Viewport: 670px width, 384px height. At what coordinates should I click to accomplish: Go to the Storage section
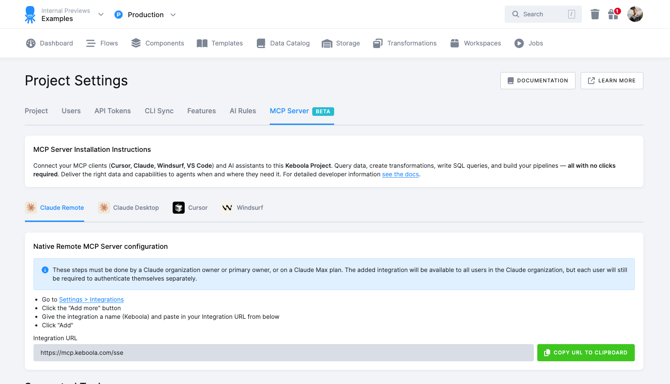(341, 43)
